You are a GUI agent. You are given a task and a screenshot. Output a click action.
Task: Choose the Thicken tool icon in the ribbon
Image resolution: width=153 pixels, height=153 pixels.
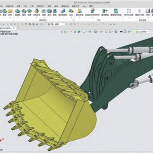pos(29,11)
